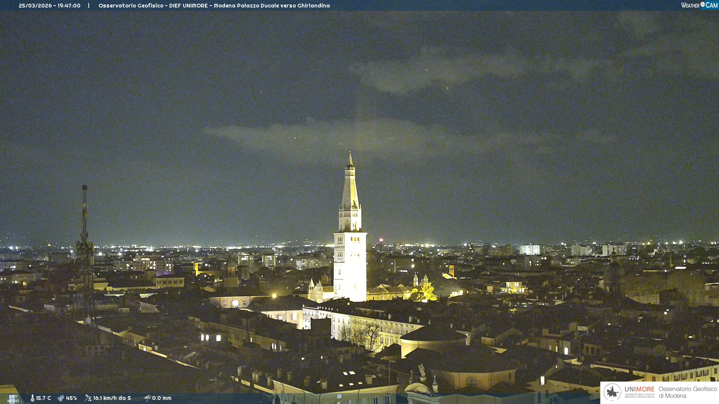Click the UNIMORE wordmark text

pos(639,389)
